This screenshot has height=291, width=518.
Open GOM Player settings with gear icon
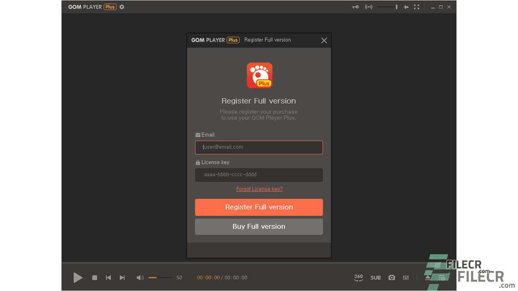122,7
